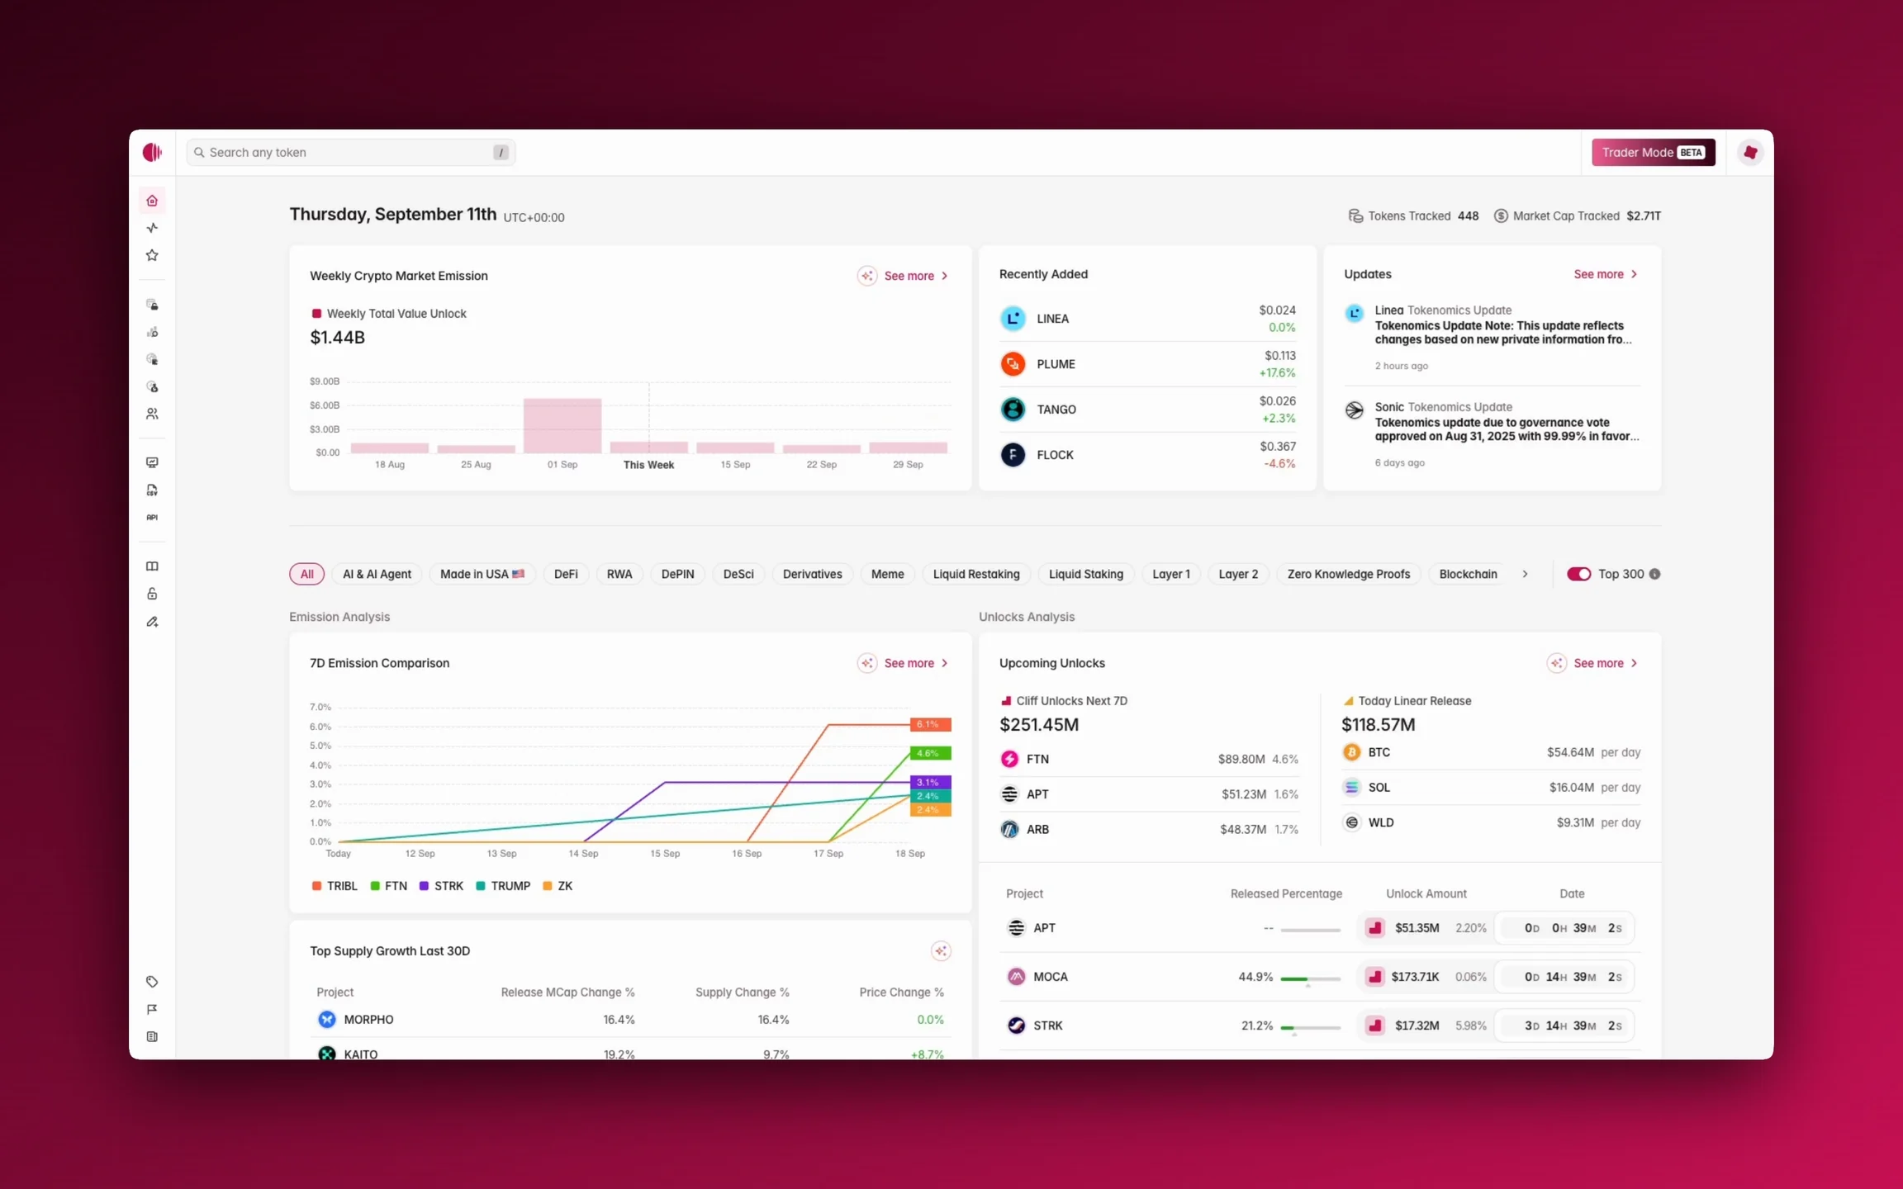Open the CSV export icon
Viewport: 1903px width, 1189px height.
pyautogui.click(x=152, y=490)
